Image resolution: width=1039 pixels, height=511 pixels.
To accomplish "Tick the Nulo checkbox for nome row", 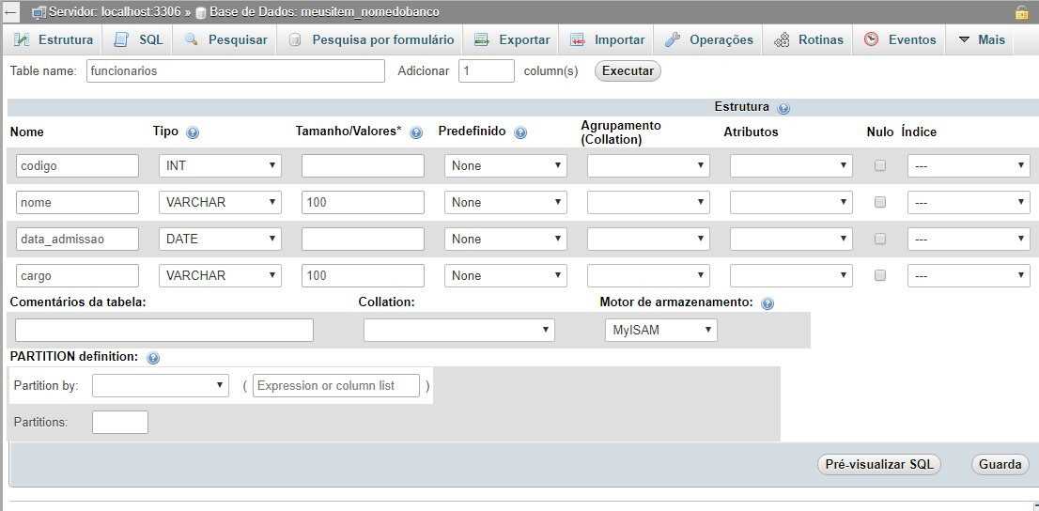I will tap(880, 202).
